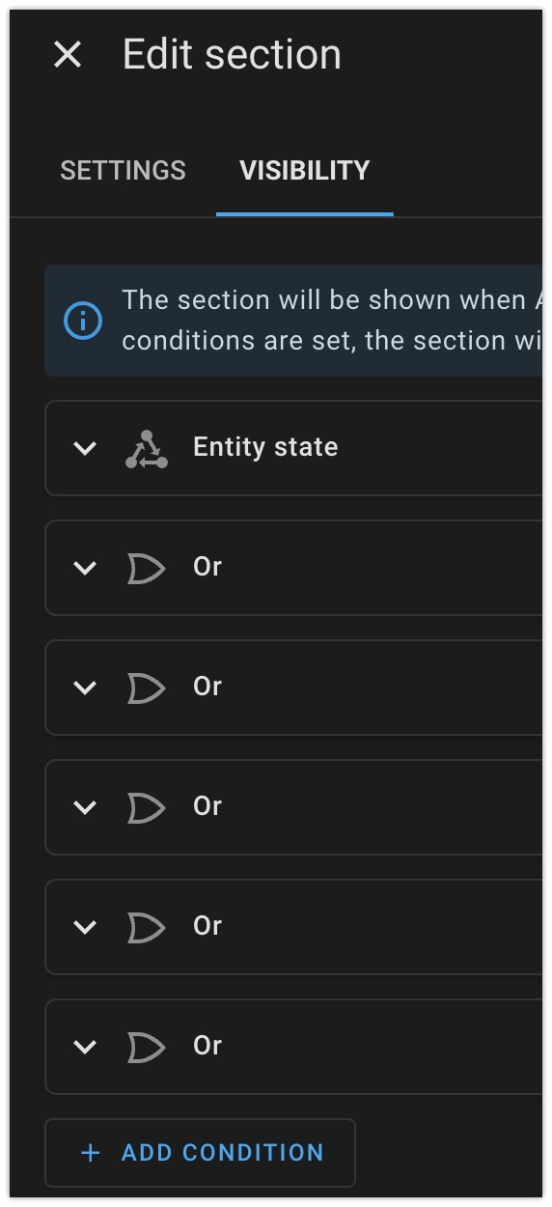Click the fourth Or gate icon
This screenshot has height=1207, width=552.
147,928
